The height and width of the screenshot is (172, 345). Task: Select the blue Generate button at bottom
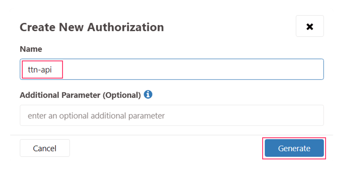[x=294, y=148]
